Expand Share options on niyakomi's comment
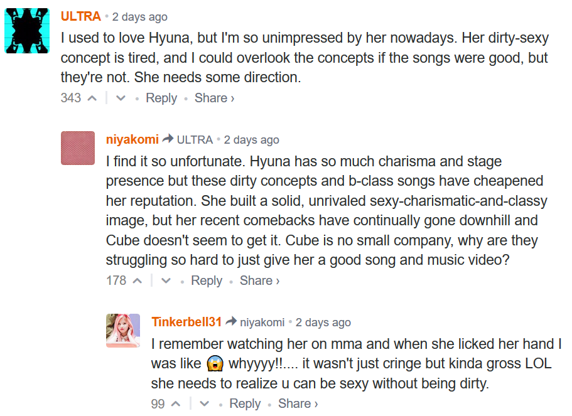Screen dimensions: 572x416 pyautogui.click(x=259, y=280)
